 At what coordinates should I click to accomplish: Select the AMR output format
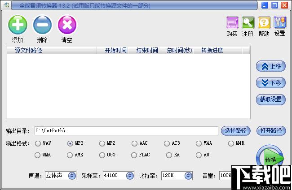coord(70,155)
